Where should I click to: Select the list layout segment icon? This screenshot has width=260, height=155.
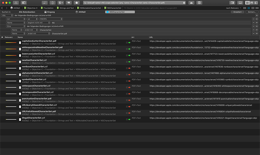tap(248, 3)
